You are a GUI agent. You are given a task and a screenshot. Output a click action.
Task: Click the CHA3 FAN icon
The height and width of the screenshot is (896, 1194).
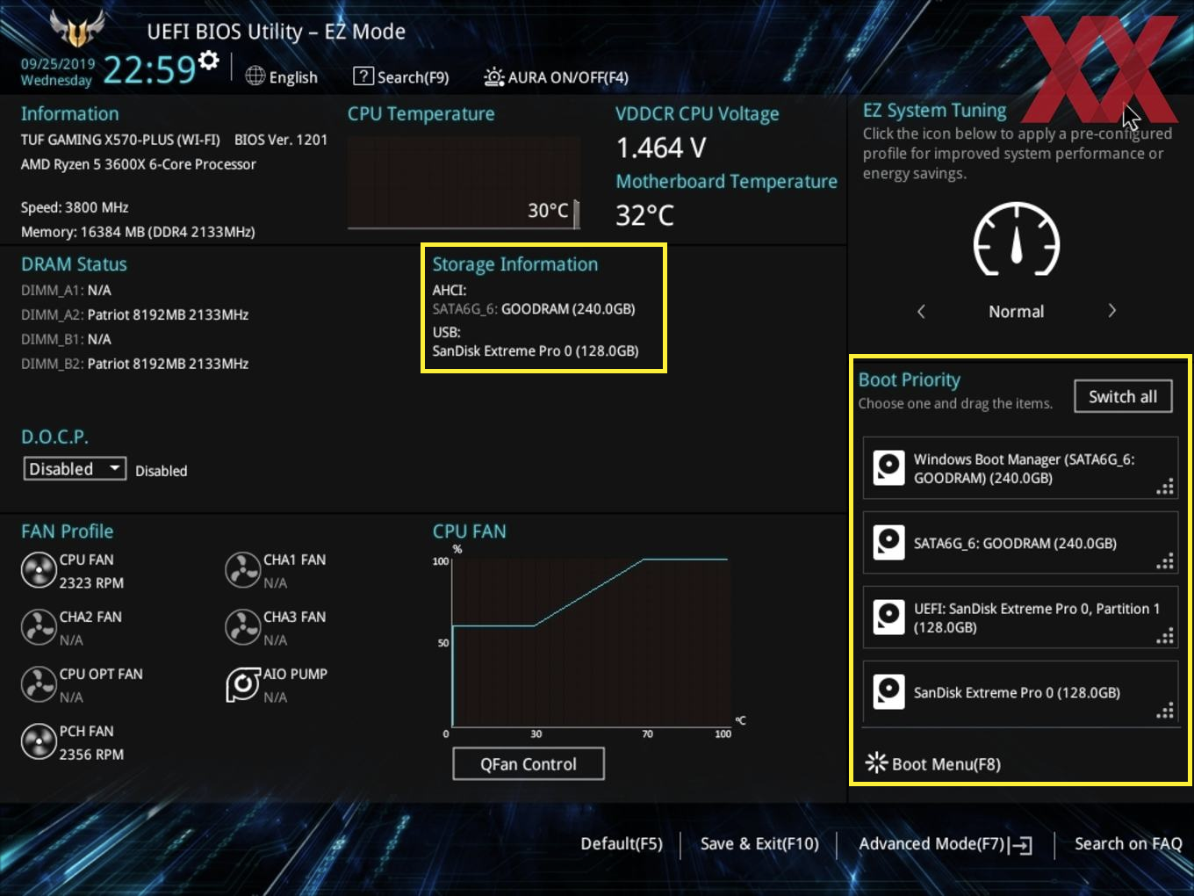click(242, 627)
